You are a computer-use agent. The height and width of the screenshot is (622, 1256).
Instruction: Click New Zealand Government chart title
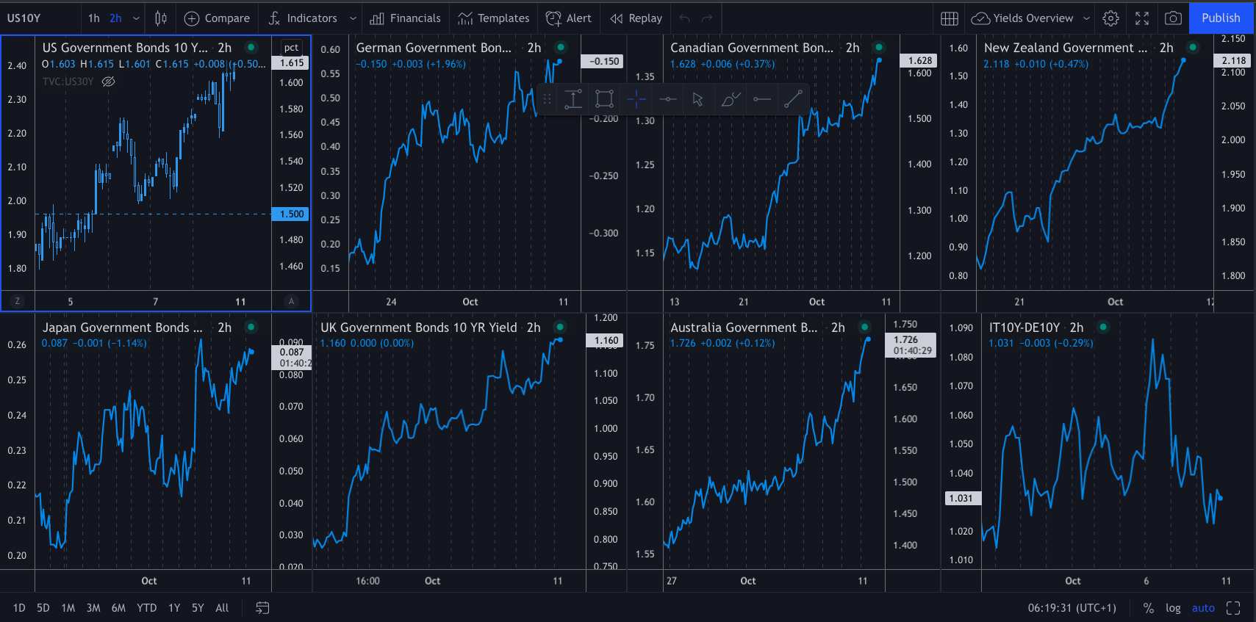[1066, 48]
